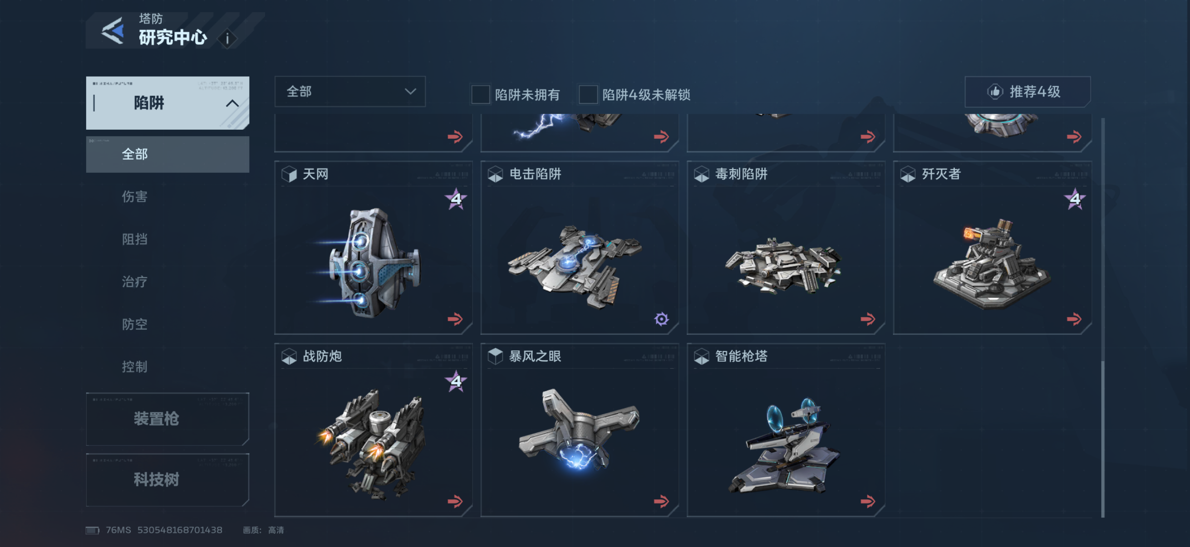Screen dimensions: 1190x547
Task: Open the research center info icon
Action: [x=227, y=39]
